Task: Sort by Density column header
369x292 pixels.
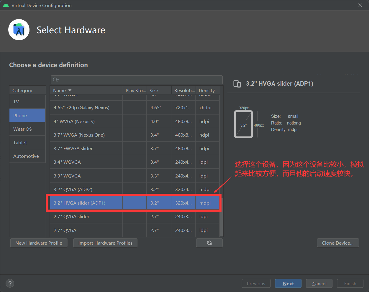Action: tap(208, 90)
